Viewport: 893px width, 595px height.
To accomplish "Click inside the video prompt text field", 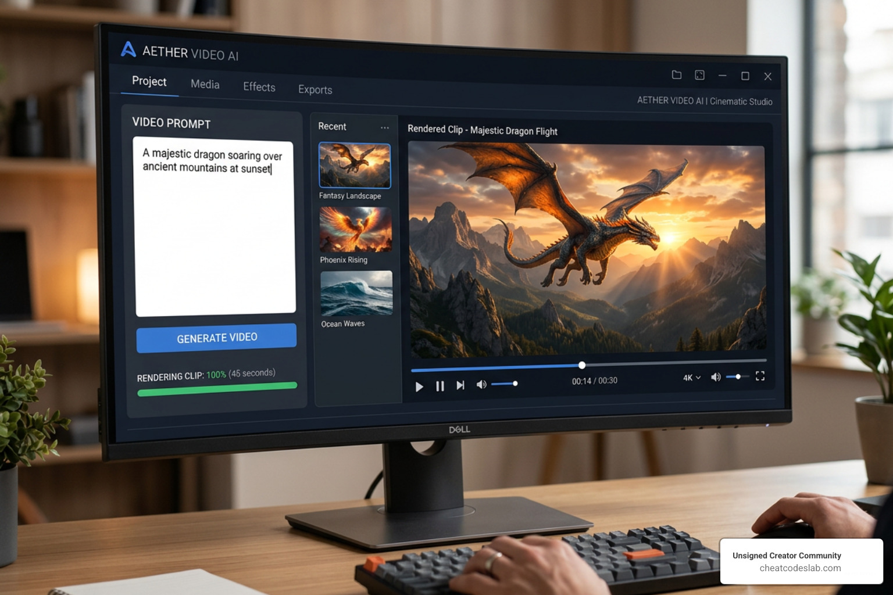I will 214,227.
